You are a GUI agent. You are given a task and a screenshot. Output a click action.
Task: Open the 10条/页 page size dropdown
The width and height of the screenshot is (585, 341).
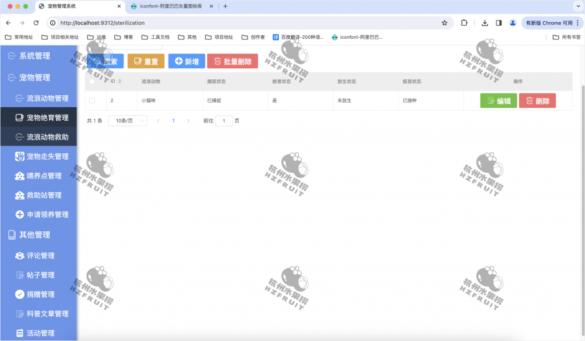[127, 120]
